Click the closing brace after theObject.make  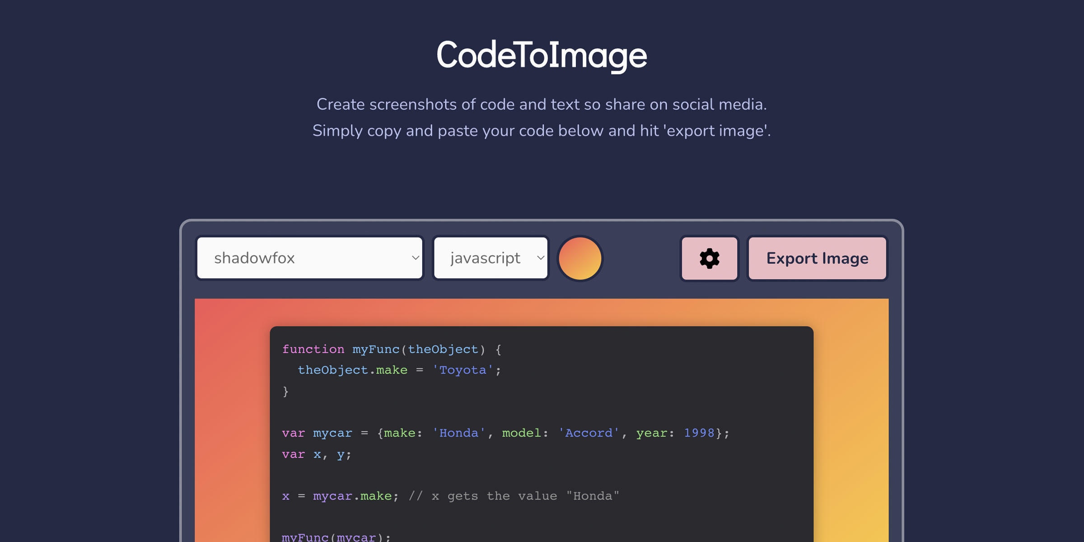(286, 390)
